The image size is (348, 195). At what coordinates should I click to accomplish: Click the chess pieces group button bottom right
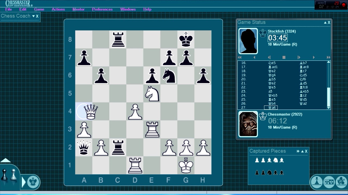(x=341, y=181)
